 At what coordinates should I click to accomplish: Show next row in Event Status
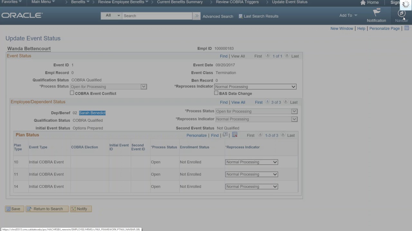point(287,56)
